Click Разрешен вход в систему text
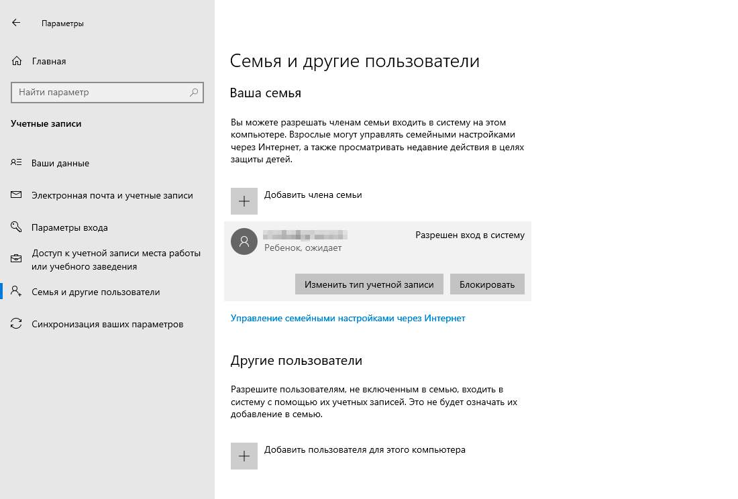The height and width of the screenshot is (499, 738). coord(470,235)
